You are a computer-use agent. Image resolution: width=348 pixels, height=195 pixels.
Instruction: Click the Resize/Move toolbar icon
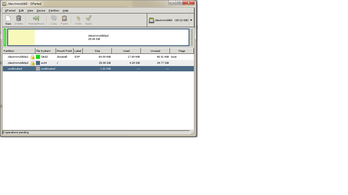36,18
